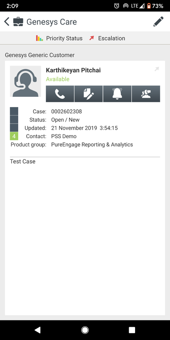
Task: Tap the bell alert button
Action: click(117, 93)
